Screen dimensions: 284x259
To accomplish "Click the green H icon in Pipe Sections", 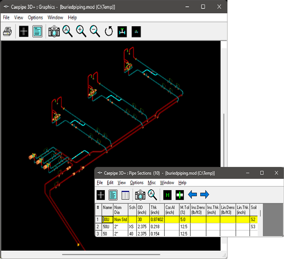I will [167, 195].
